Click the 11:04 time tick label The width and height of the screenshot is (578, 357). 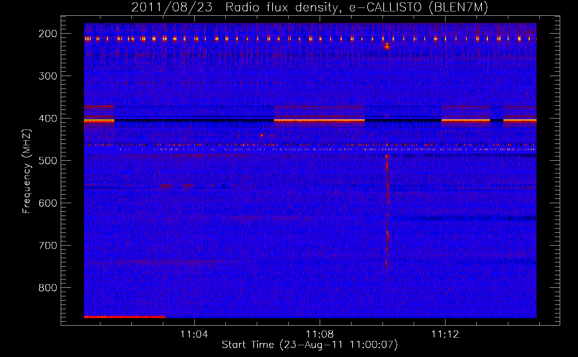point(194,335)
